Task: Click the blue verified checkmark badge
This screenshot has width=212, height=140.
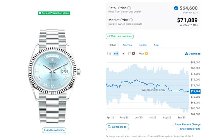Action: 176,8
